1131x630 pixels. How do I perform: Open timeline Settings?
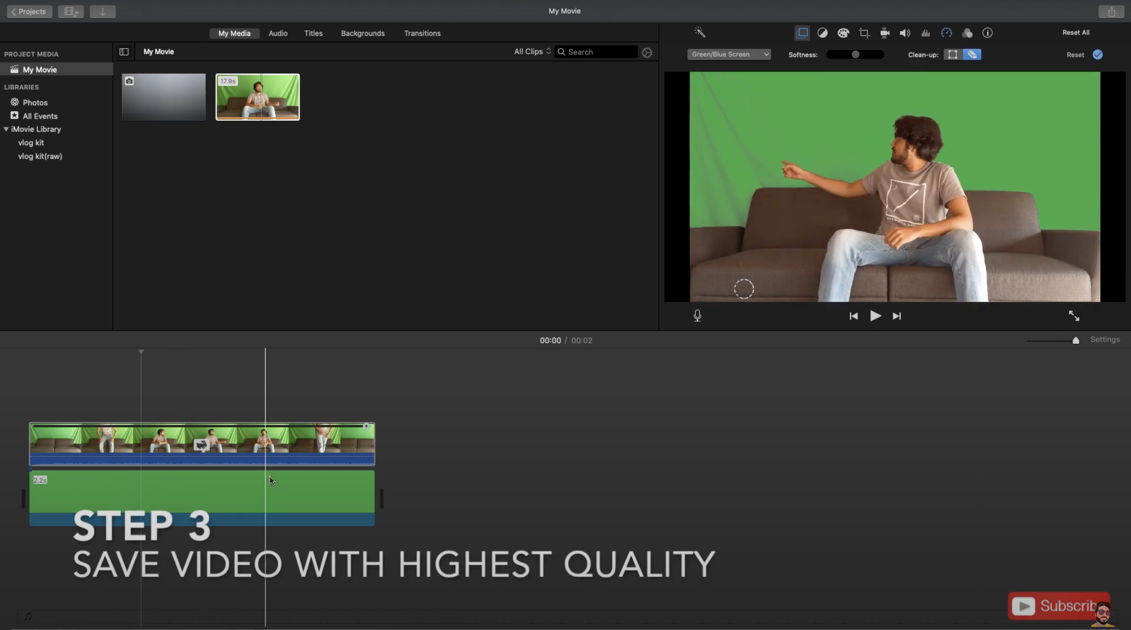pos(1105,340)
